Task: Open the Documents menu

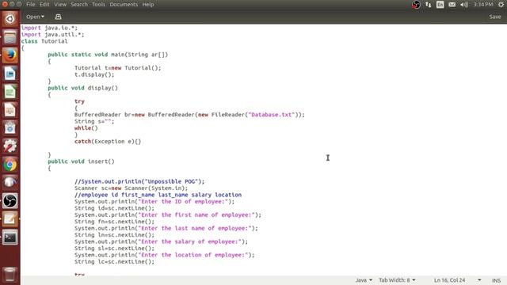Action: [124, 5]
